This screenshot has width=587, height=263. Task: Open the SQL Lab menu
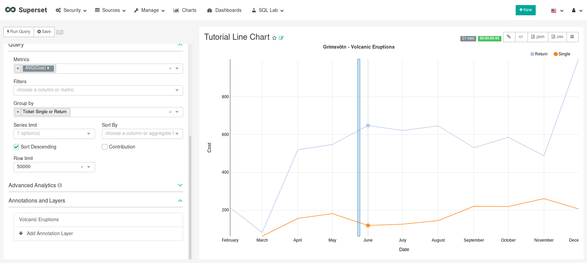point(268,10)
